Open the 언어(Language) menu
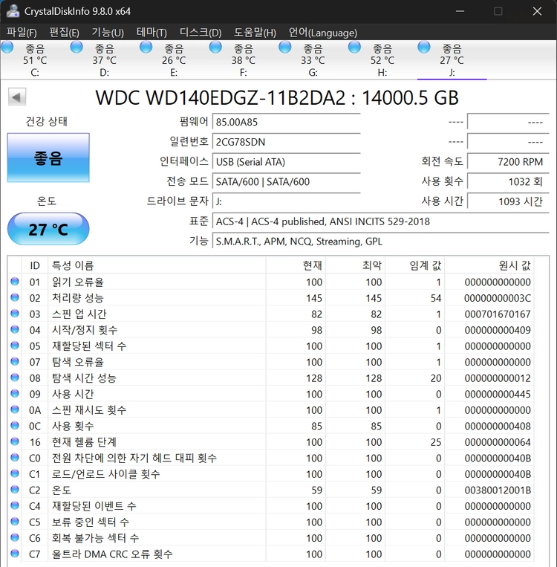The height and width of the screenshot is (567, 557). pyautogui.click(x=322, y=33)
